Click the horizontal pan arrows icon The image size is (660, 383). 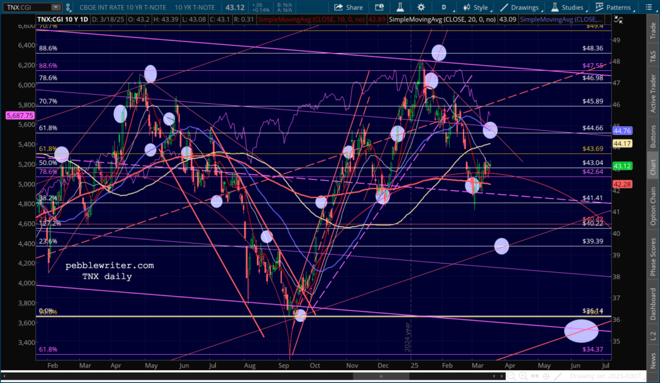pos(534,376)
